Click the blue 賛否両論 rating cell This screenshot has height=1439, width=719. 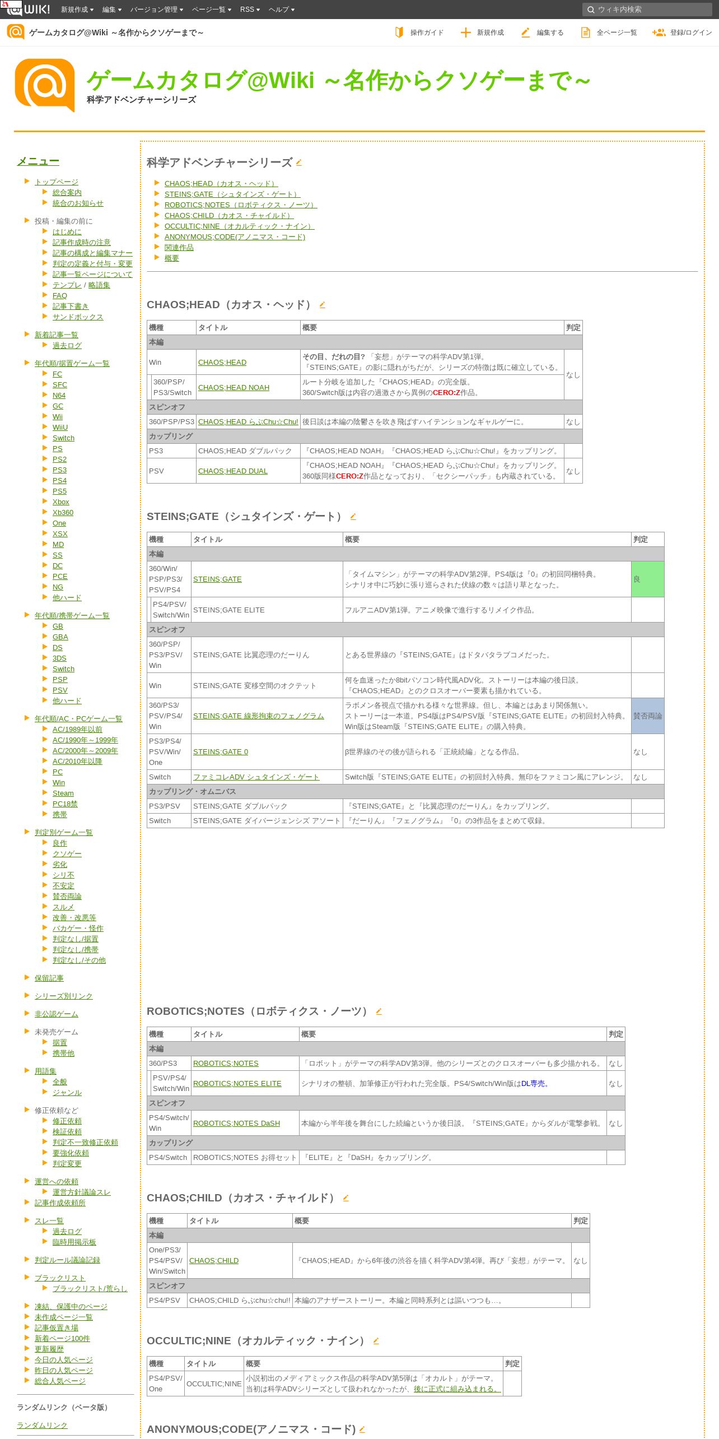tap(648, 716)
